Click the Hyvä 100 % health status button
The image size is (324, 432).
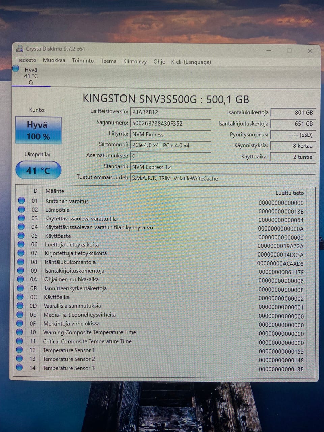(x=38, y=130)
